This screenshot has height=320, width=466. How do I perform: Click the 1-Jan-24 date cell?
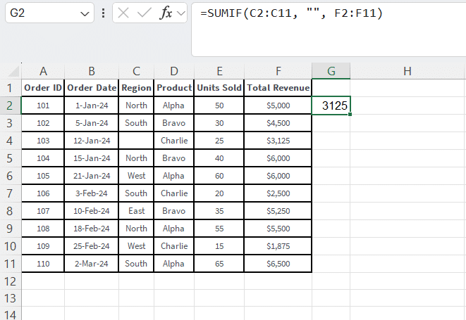pos(92,105)
